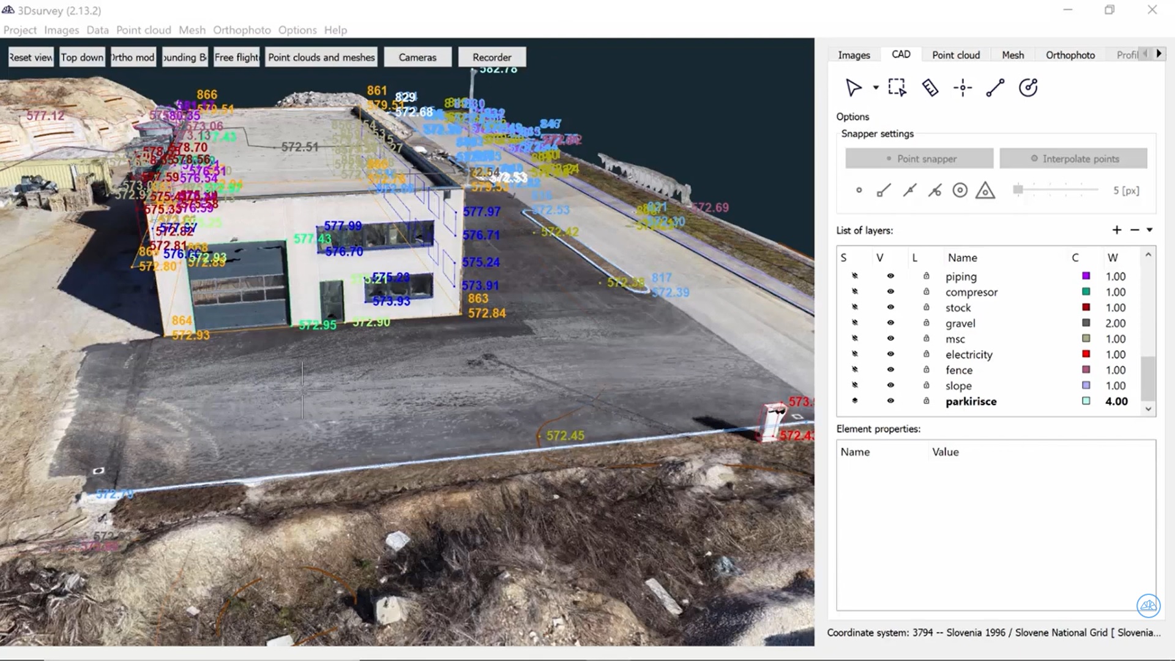Collapse tabs using the left arrow
The width and height of the screenshot is (1175, 661).
[x=1145, y=54]
